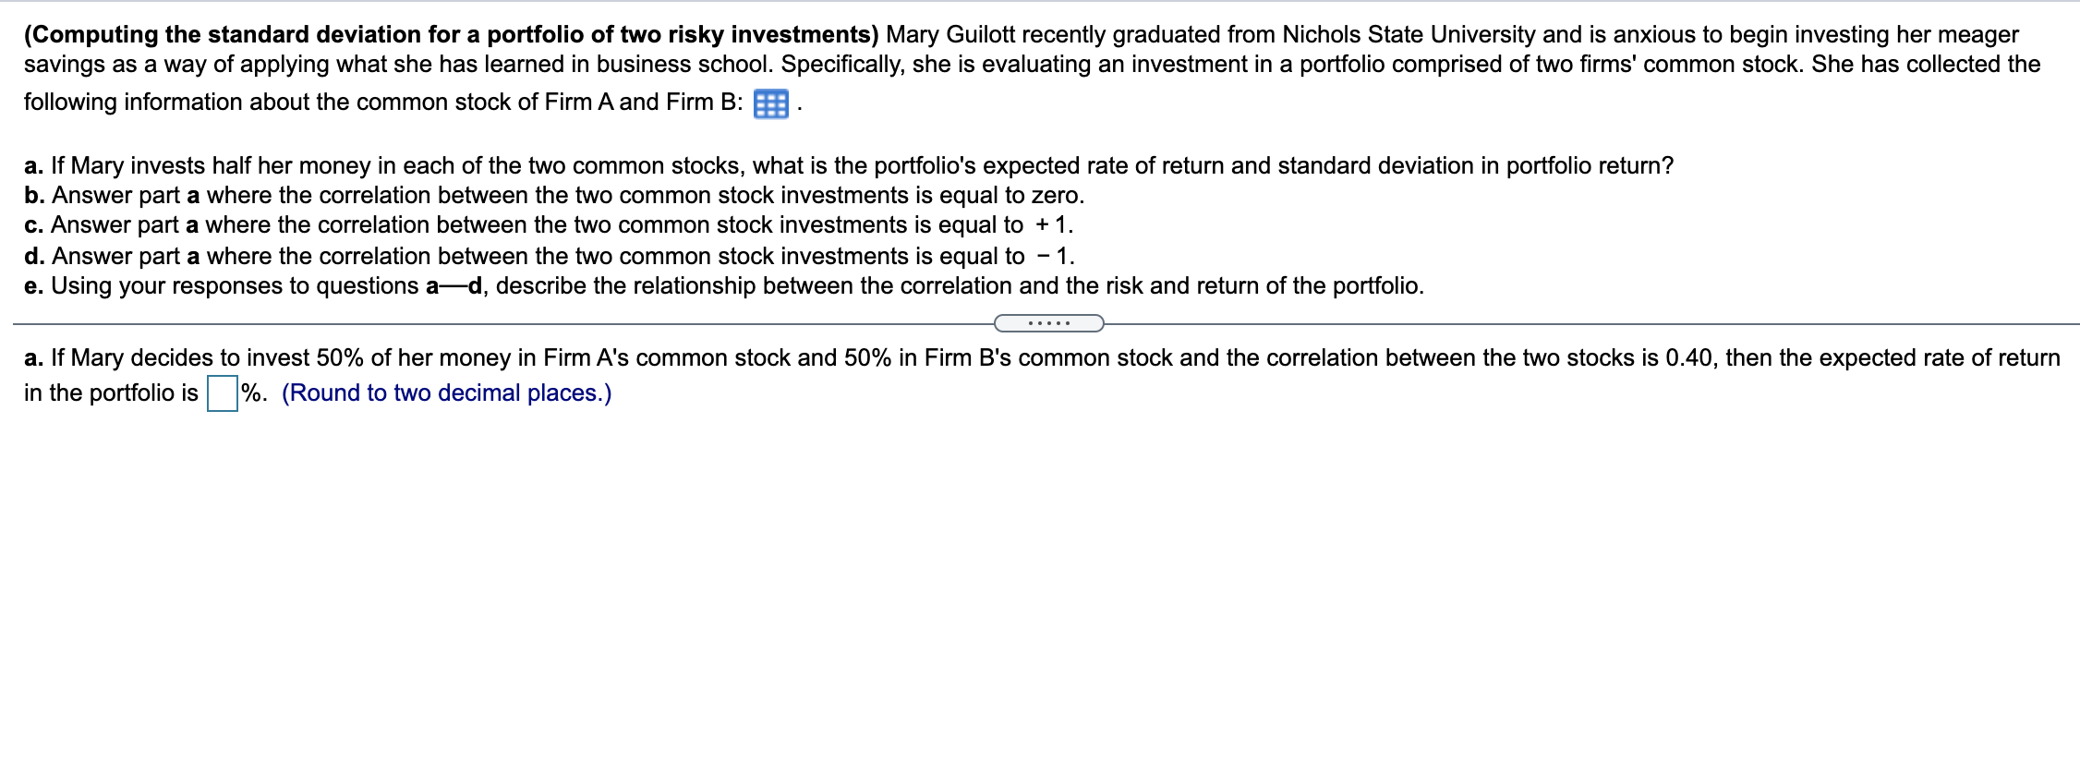Select part e describing correlation relationship
Screen dimensions: 2080x761
(x=720, y=285)
